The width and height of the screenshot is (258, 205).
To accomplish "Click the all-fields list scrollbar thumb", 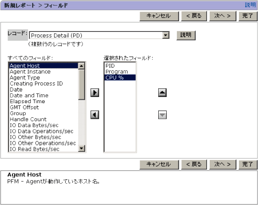I will [x=82, y=85].
